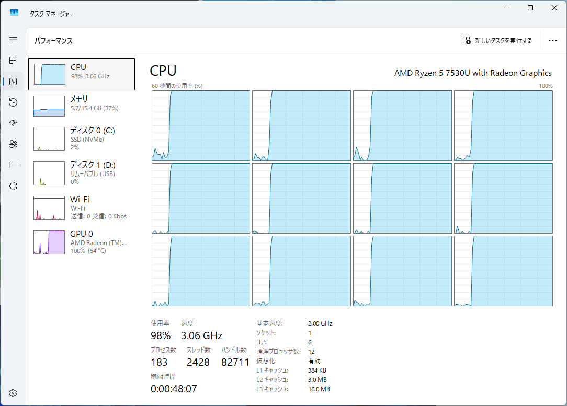Select the Wi-Fi network entry
Screen dimensions: 567x406
pos(82,207)
